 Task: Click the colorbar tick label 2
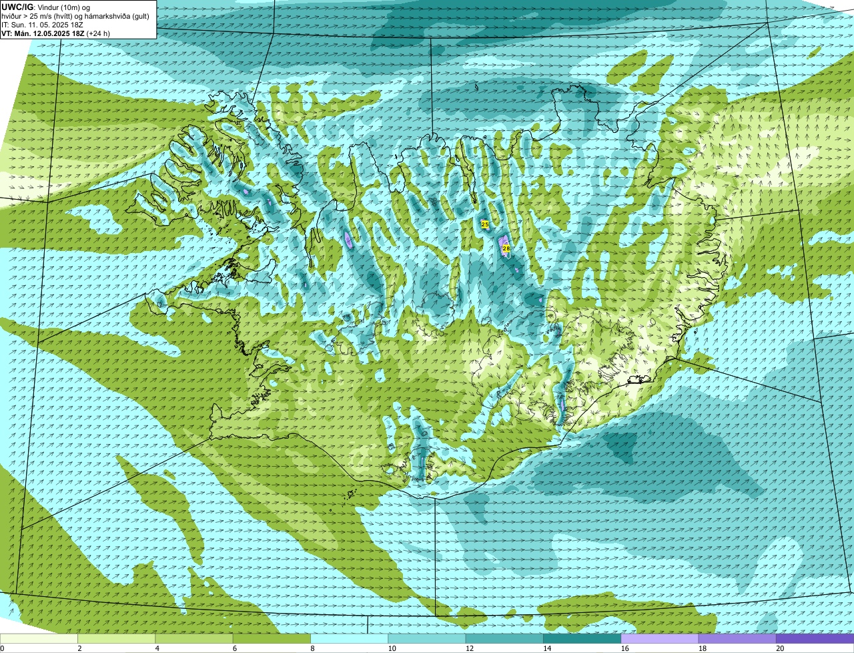click(79, 648)
